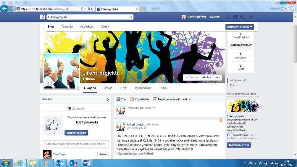Select Tapahtuma, merkkipaalu + option
Screen dimensions: 297x167
172,99
